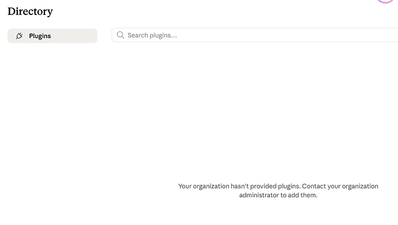Click the Directory page heading
This screenshot has height=225, width=398.
pos(30,12)
